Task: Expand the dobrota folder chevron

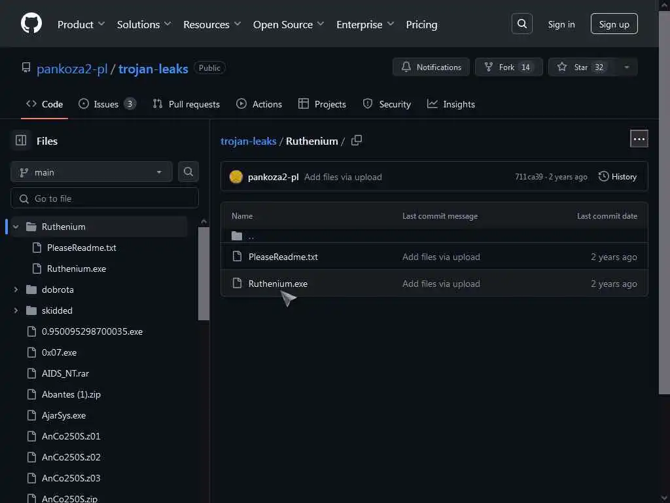Action: (16, 289)
